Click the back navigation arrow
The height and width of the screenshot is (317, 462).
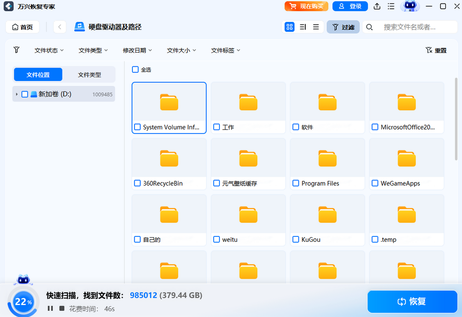pyautogui.click(x=60, y=27)
